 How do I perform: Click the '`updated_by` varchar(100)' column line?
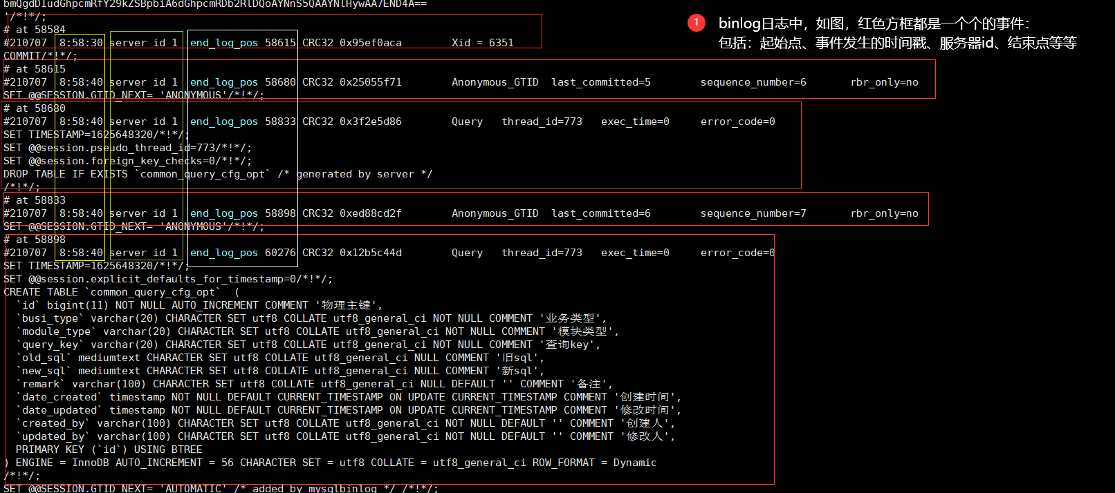pos(346,436)
